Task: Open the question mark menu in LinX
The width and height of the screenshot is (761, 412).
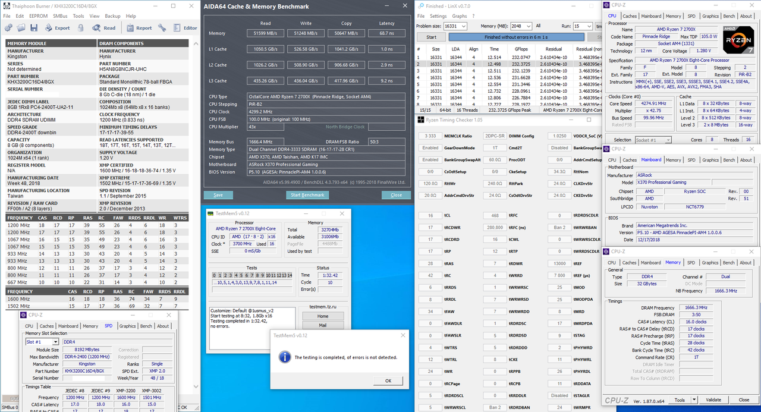Action: pyautogui.click(x=473, y=16)
